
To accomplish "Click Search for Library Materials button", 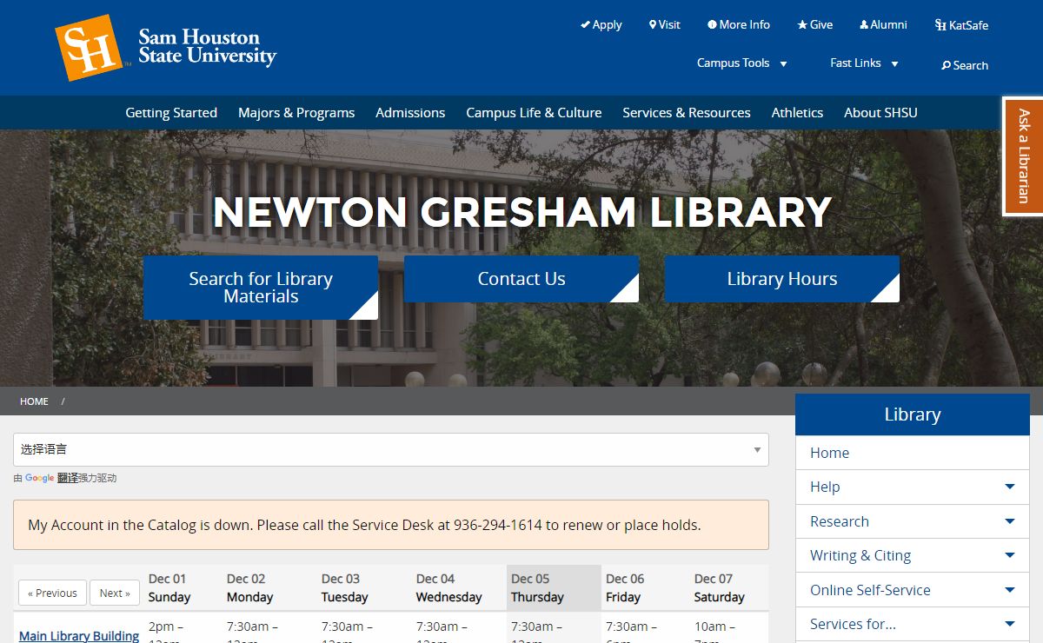I will (x=261, y=288).
